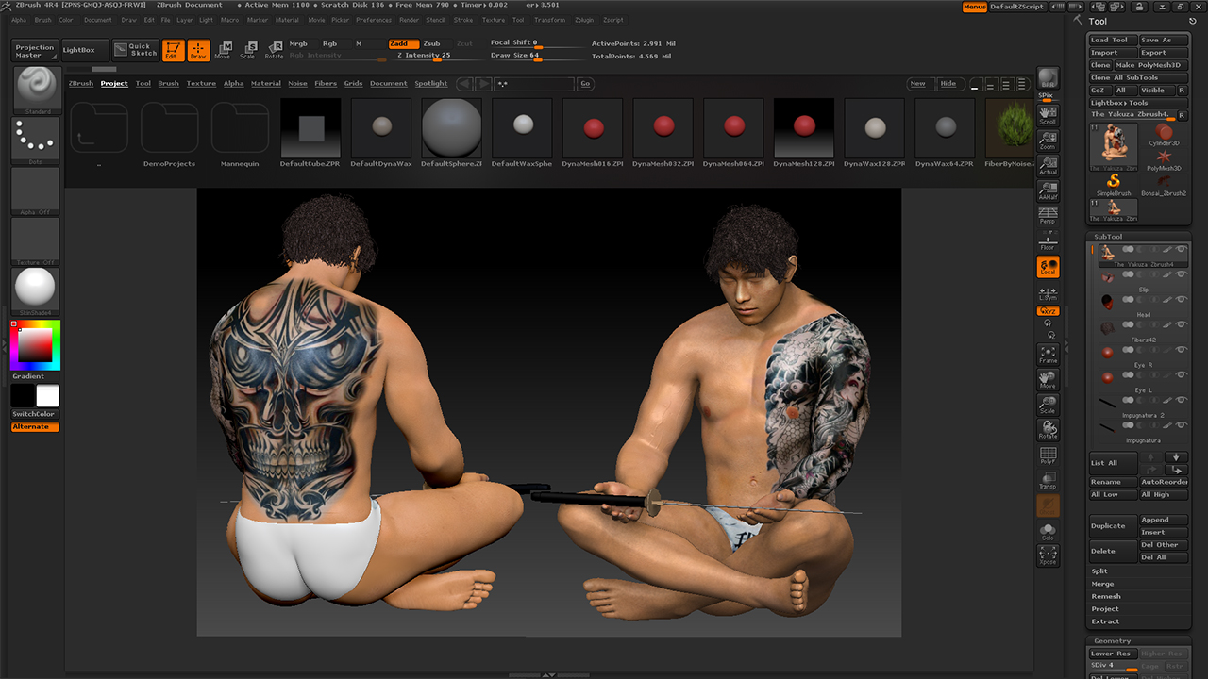Duplicate the selected subtool
This screenshot has width=1208, height=679.
pyautogui.click(x=1114, y=526)
